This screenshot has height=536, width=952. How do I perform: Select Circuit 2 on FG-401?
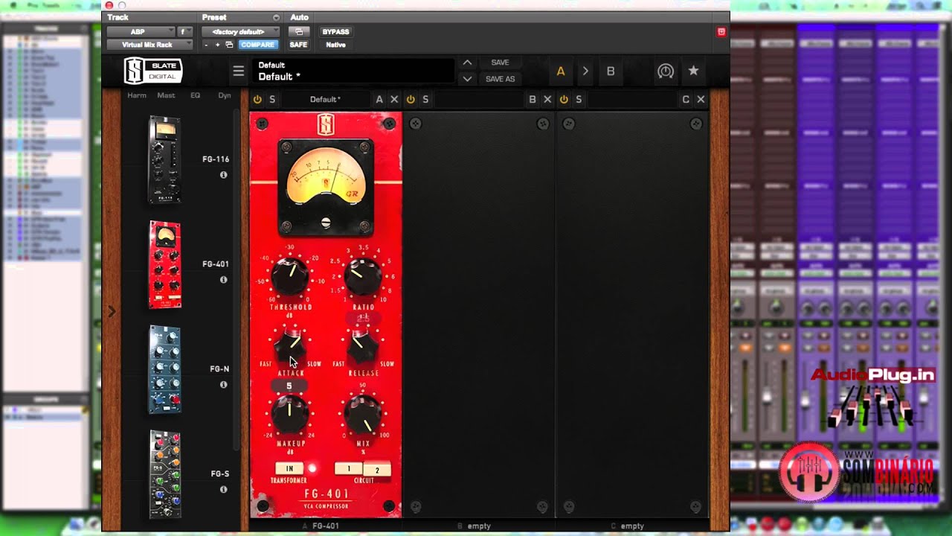377,470
